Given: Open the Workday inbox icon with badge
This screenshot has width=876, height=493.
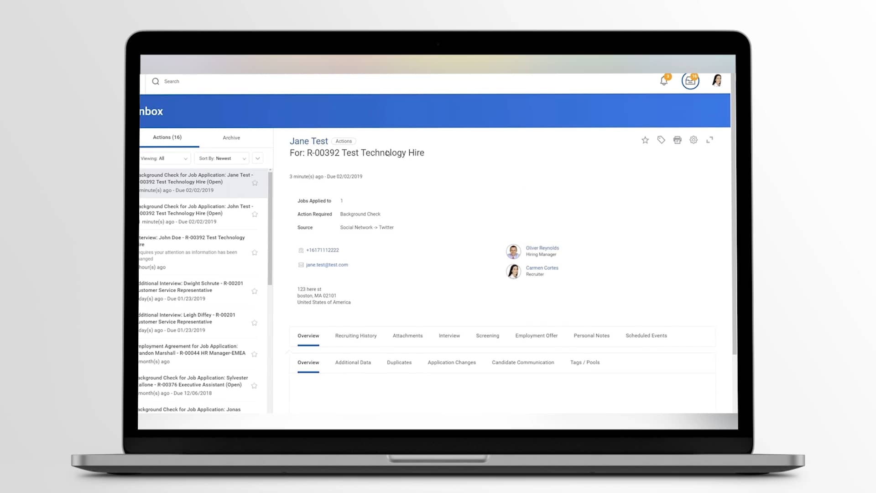Looking at the screenshot, I should coord(690,80).
